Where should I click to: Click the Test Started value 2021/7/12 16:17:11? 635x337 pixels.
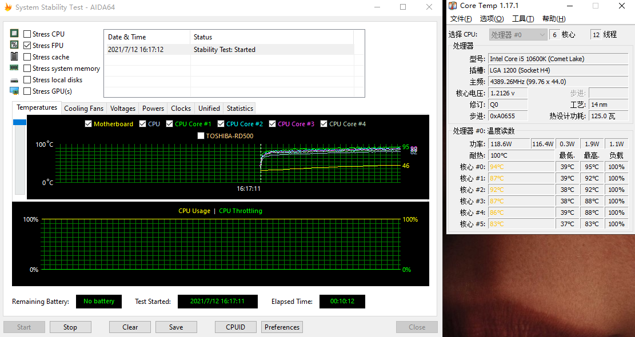point(217,301)
